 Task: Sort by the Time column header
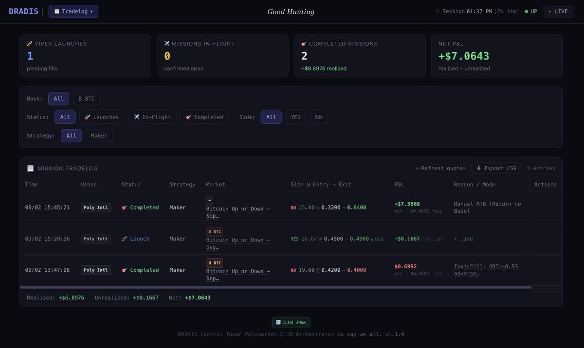(32, 184)
